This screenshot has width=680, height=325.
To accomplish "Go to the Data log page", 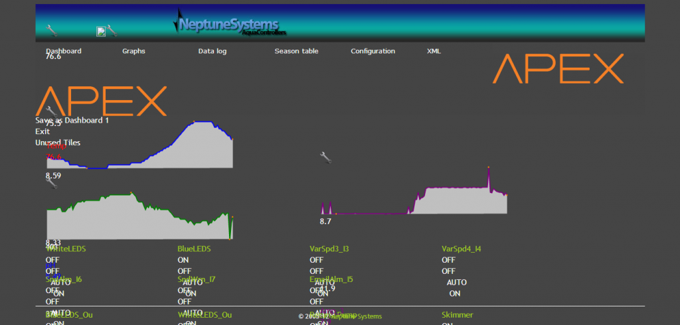I will pyautogui.click(x=212, y=51).
